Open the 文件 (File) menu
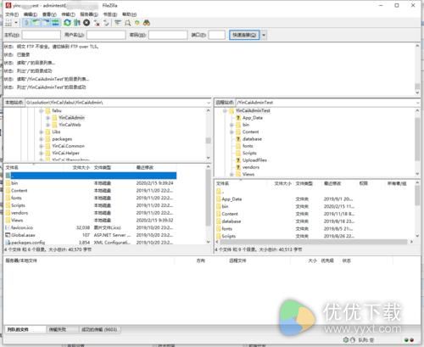Screen dimensions: 424x347 point(12,14)
